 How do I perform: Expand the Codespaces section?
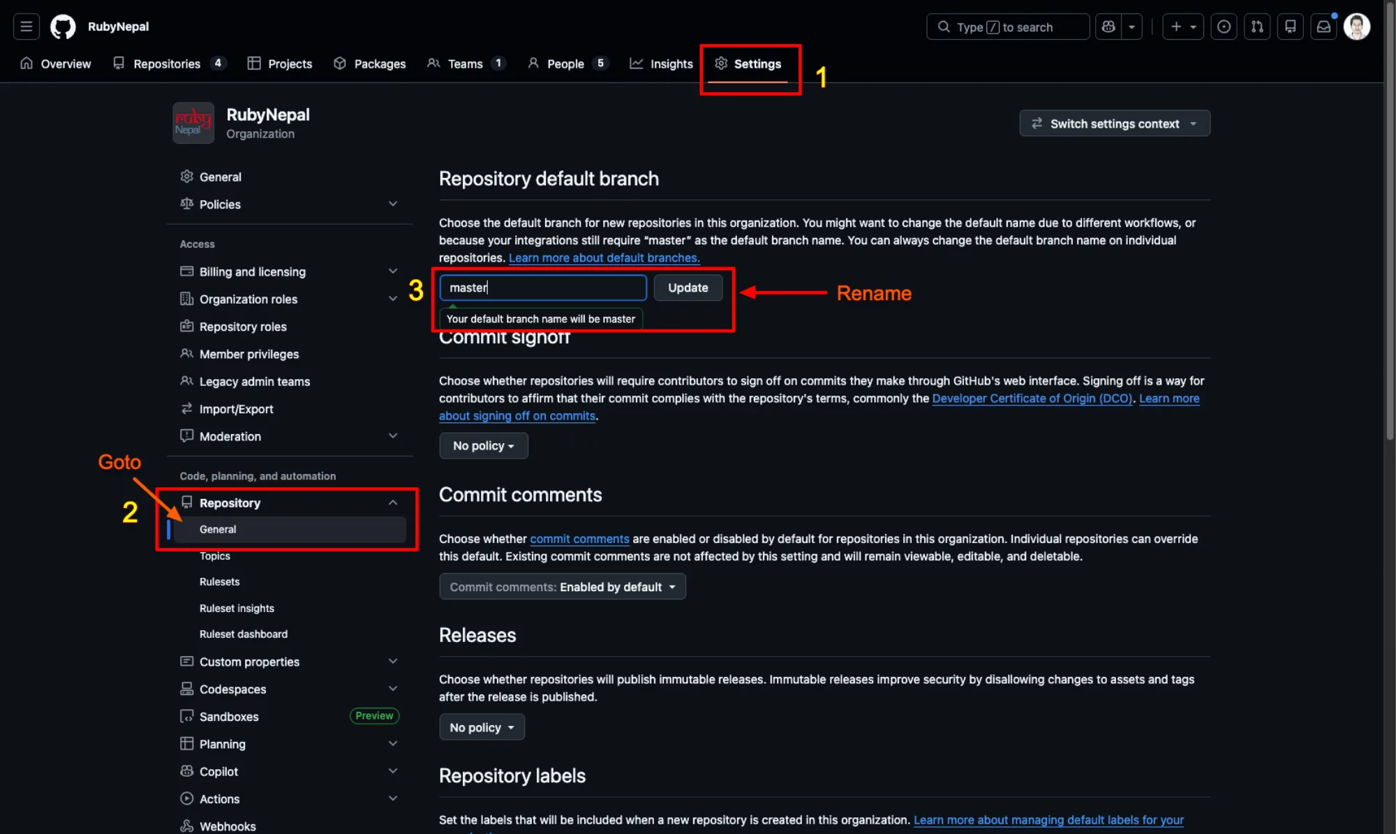(290, 689)
